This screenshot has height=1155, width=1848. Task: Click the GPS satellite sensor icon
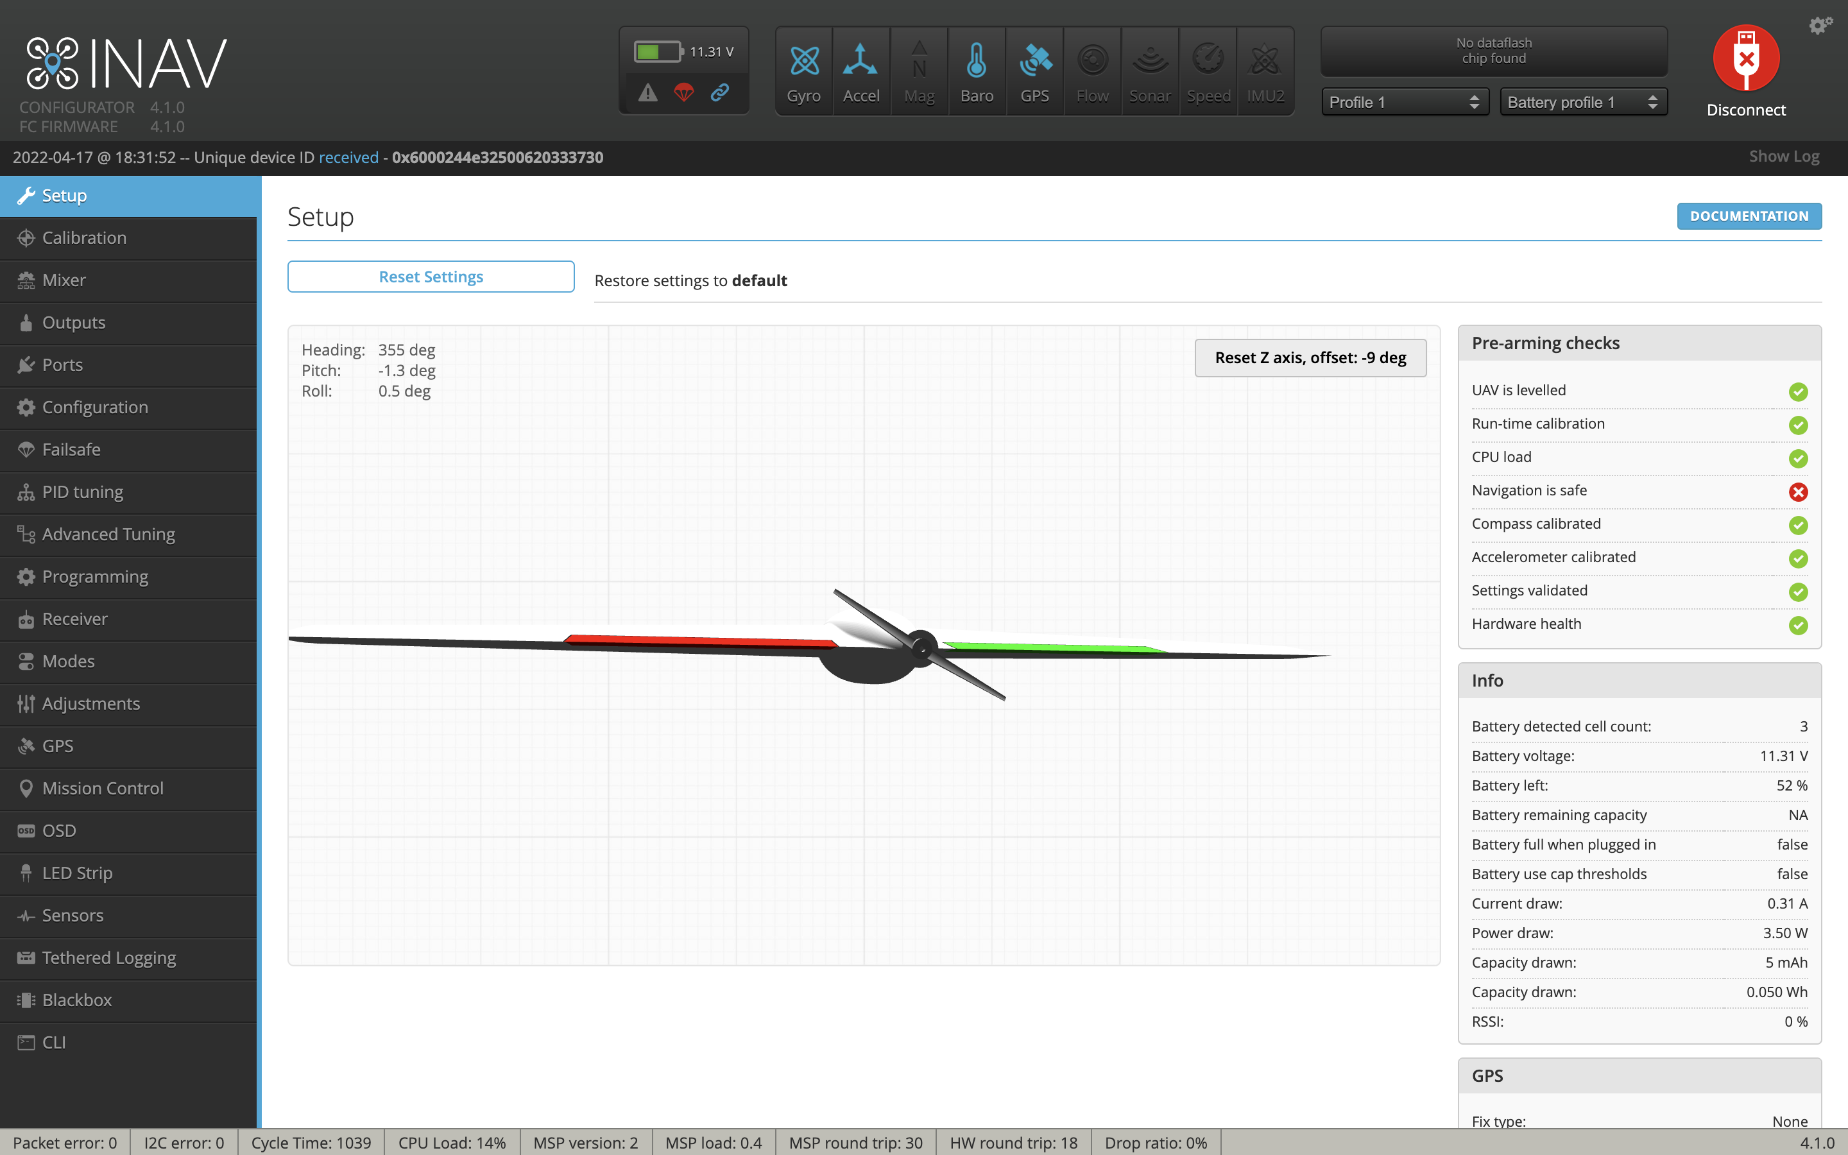1035,61
